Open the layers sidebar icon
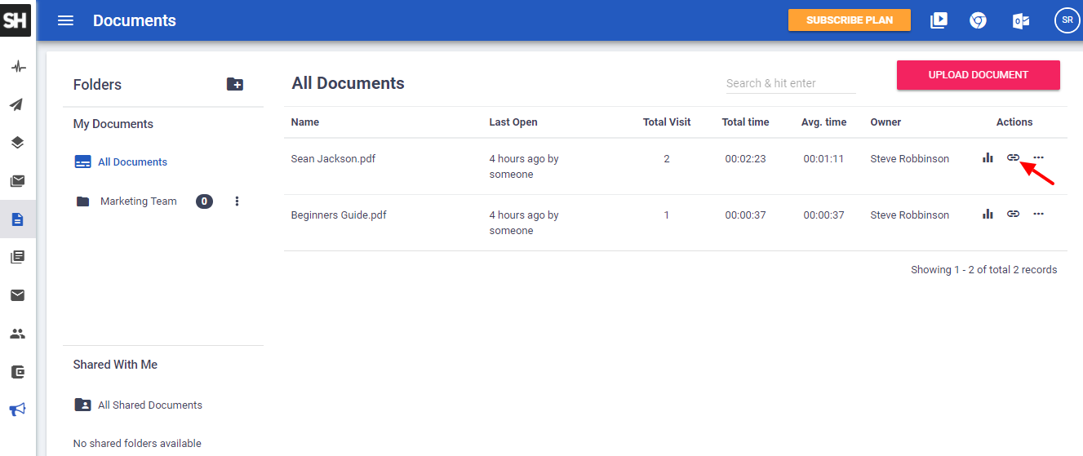The height and width of the screenshot is (456, 1083). pyautogui.click(x=17, y=143)
